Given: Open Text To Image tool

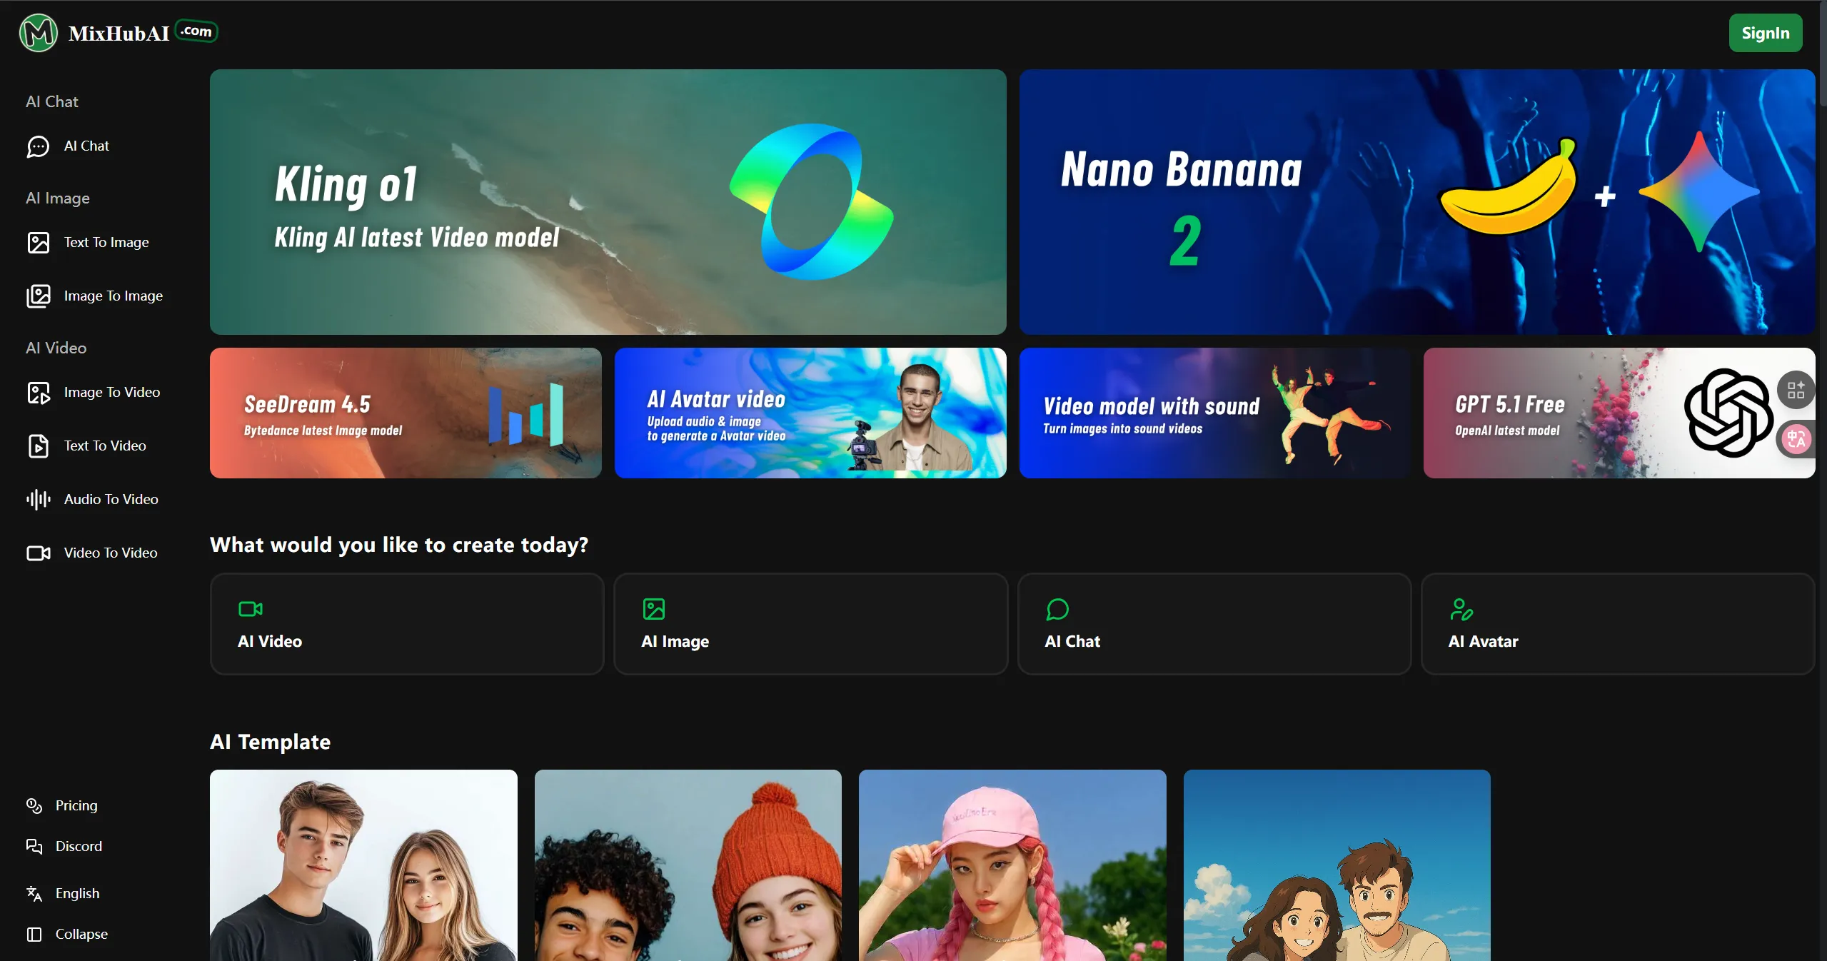Looking at the screenshot, I should pos(106,242).
